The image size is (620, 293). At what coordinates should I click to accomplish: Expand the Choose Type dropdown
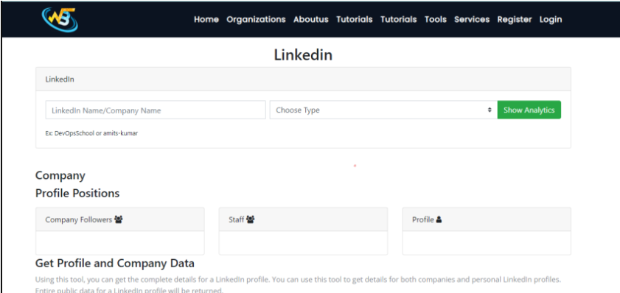pos(383,110)
